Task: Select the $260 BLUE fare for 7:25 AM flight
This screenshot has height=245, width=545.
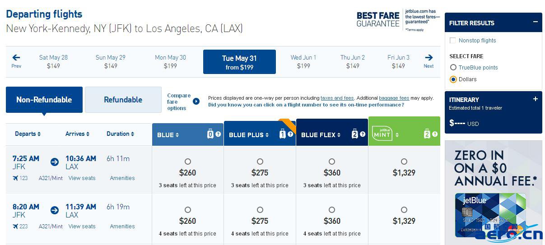Action: click(188, 162)
